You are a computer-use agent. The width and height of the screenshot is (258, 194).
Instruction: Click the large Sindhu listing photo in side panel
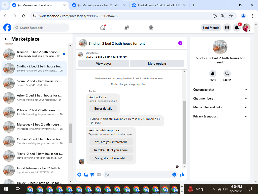pos(220,47)
